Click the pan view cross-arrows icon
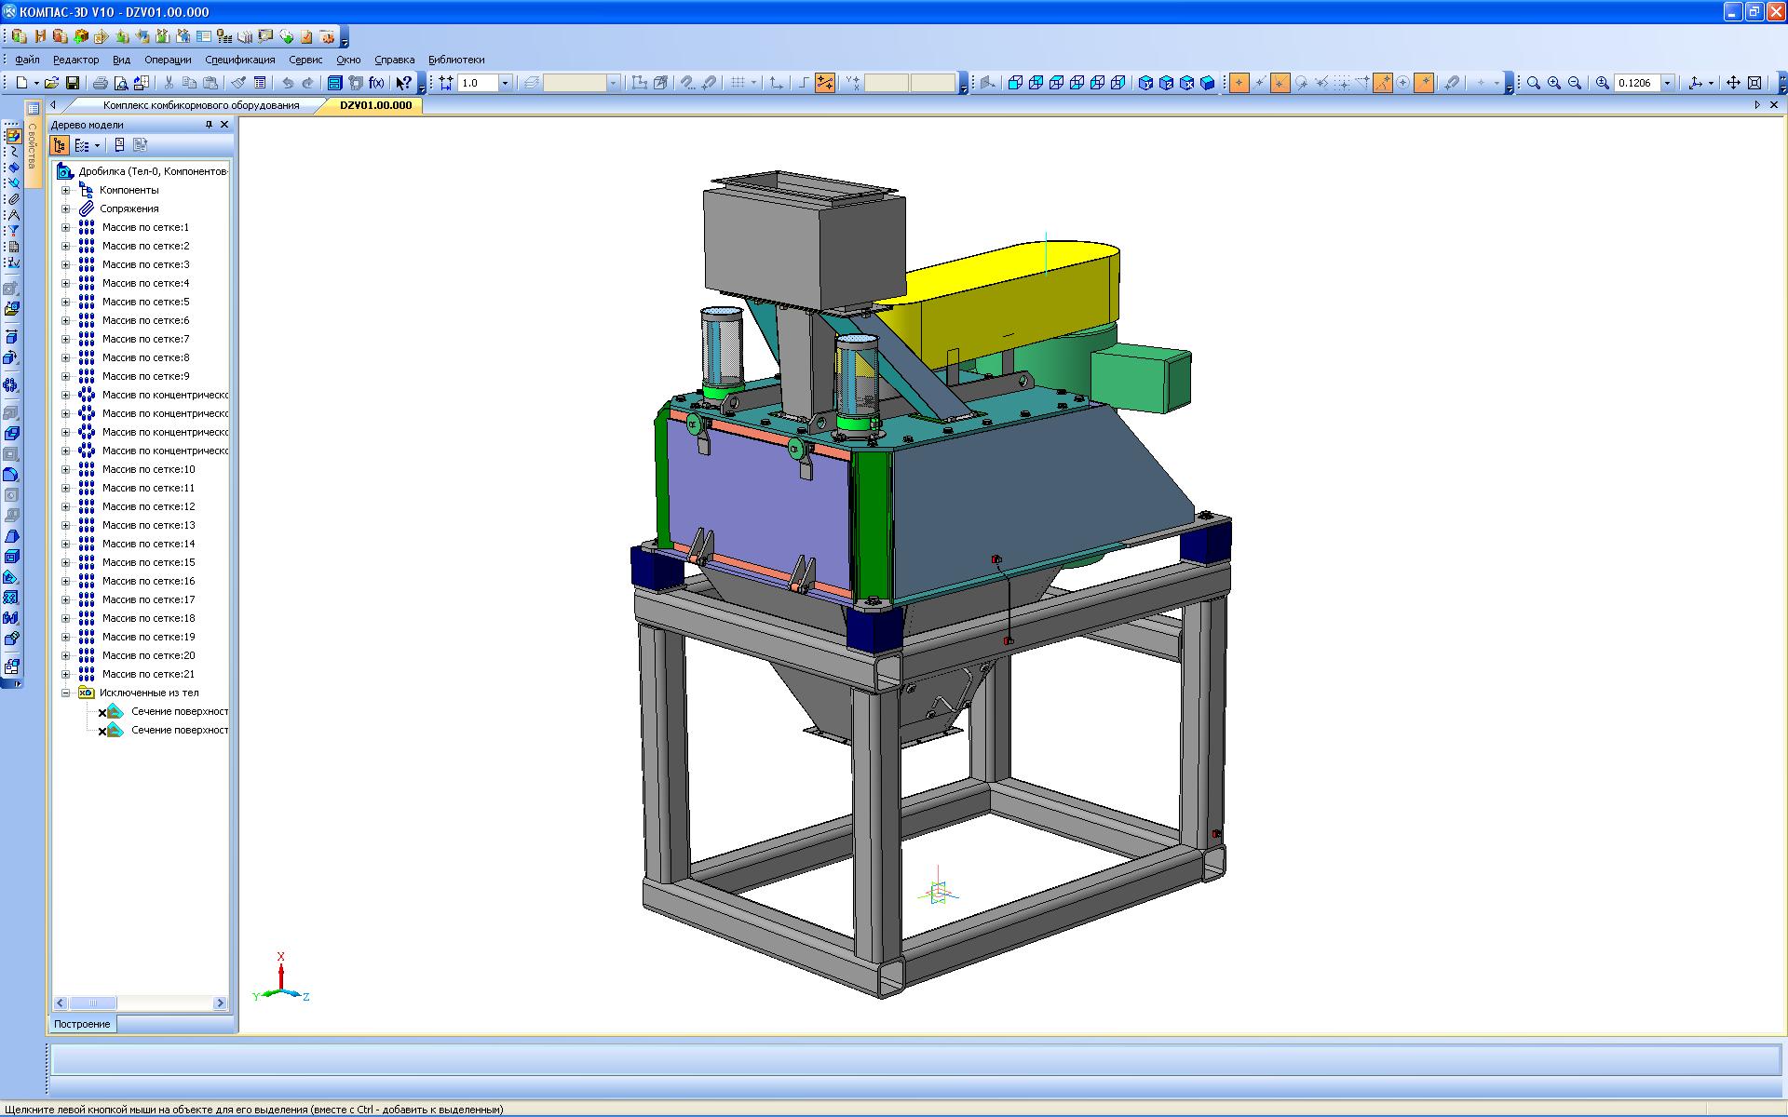Screen dimensions: 1788x1117 click(x=1733, y=83)
